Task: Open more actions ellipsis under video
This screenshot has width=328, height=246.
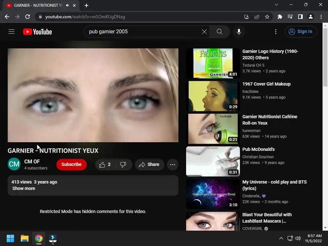Action: pyautogui.click(x=173, y=165)
